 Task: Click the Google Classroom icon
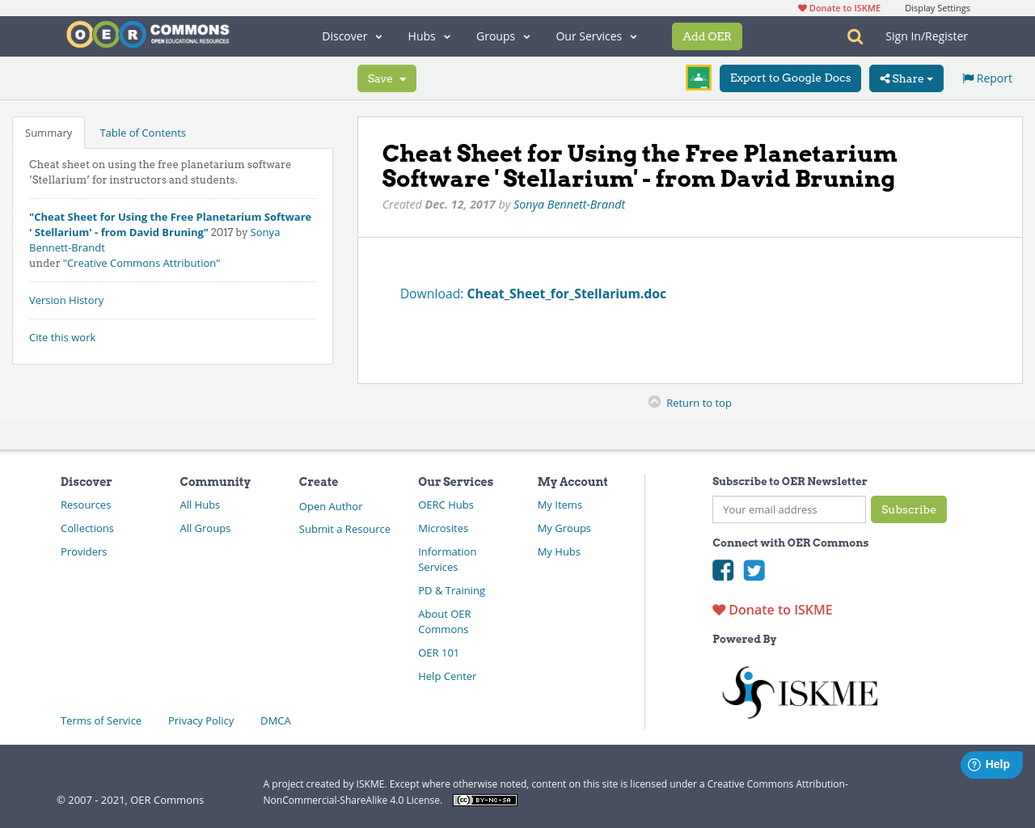(x=698, y=78)
